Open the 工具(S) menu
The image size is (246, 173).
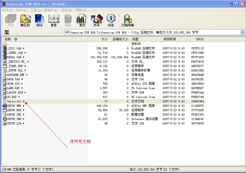point(36,10)
